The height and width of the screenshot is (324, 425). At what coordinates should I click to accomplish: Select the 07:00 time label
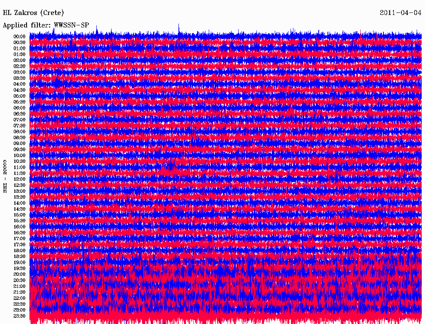point(19,120)
